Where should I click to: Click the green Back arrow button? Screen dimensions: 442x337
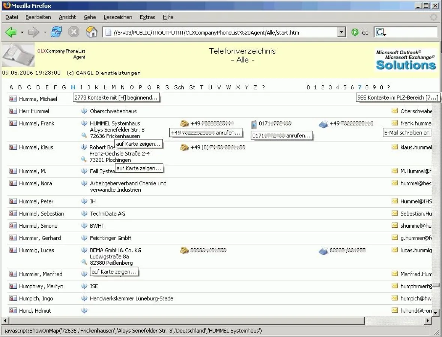pyautogui.click(x=11, y=33)
